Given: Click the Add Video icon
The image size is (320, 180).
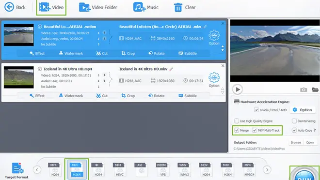Looking at the screenshot, I should point(45,7).
